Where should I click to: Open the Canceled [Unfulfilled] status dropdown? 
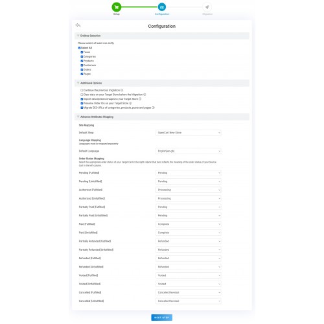click(x=189, y=301)
